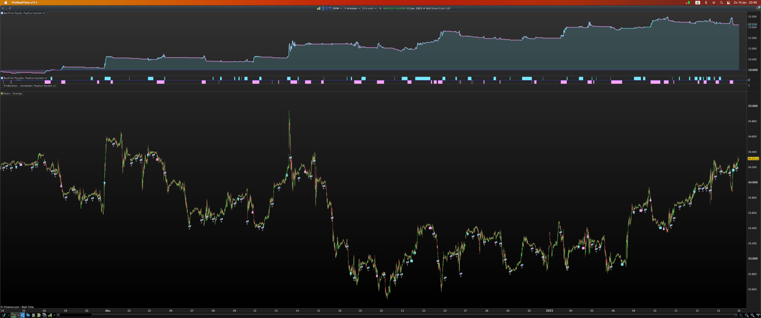This screenshot has height=318, width=761.
Task: Click the 13 jan. 2023 date in header
Action: tap(414, 8)
